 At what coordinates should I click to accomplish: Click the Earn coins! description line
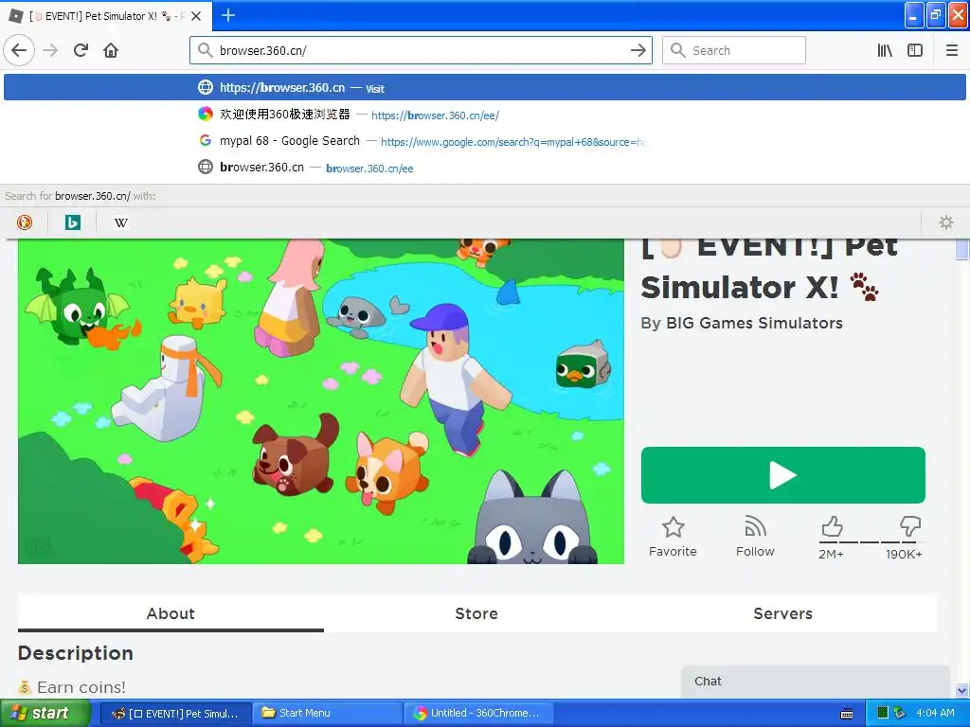(x=72, y=687)
